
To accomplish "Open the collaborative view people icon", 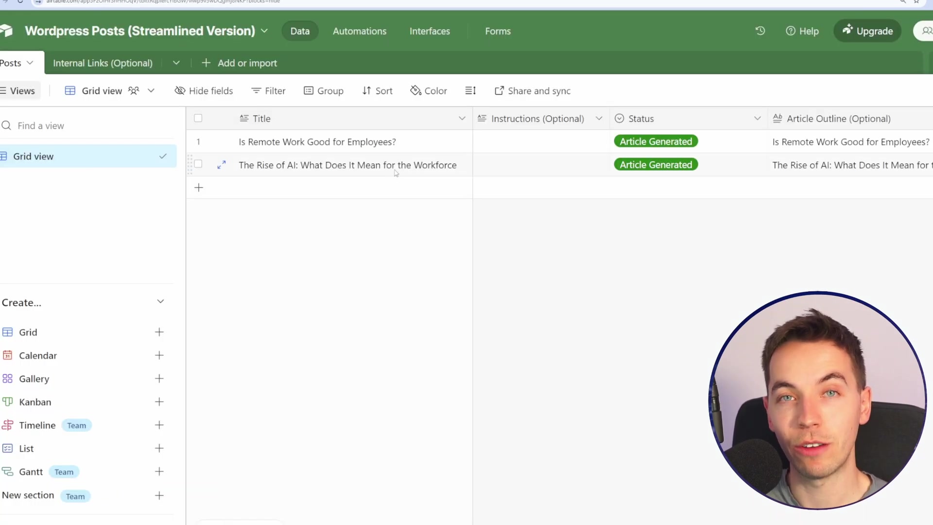I will 134,91.
